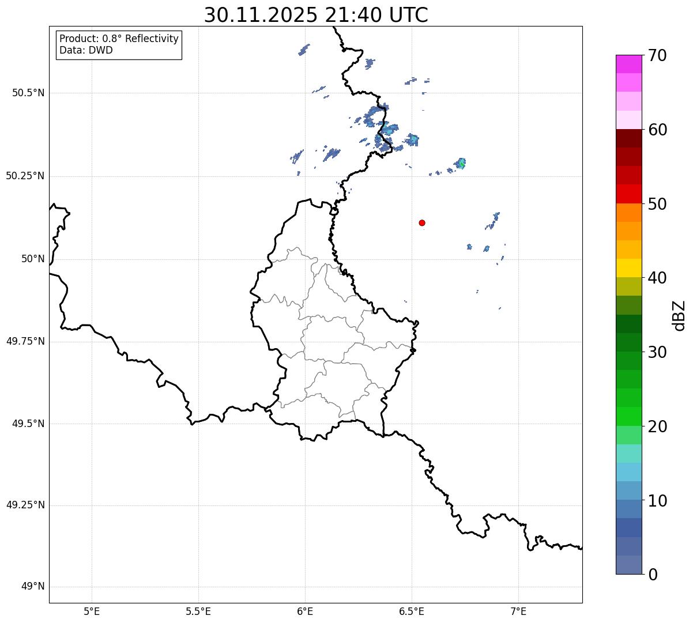Click the 50.25°N latitude label
Image resolution: width=693 pixels, height=623 pixels.
tap(25, 176)
